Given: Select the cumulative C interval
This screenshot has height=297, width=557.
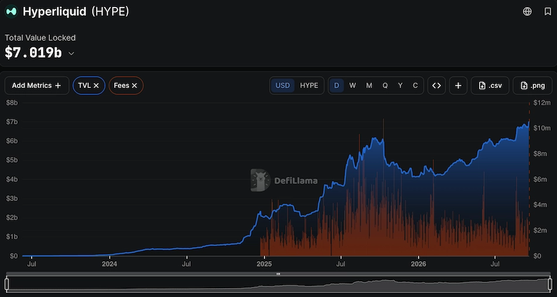Looking at the screenshot, I should click(x=415, y=86).
